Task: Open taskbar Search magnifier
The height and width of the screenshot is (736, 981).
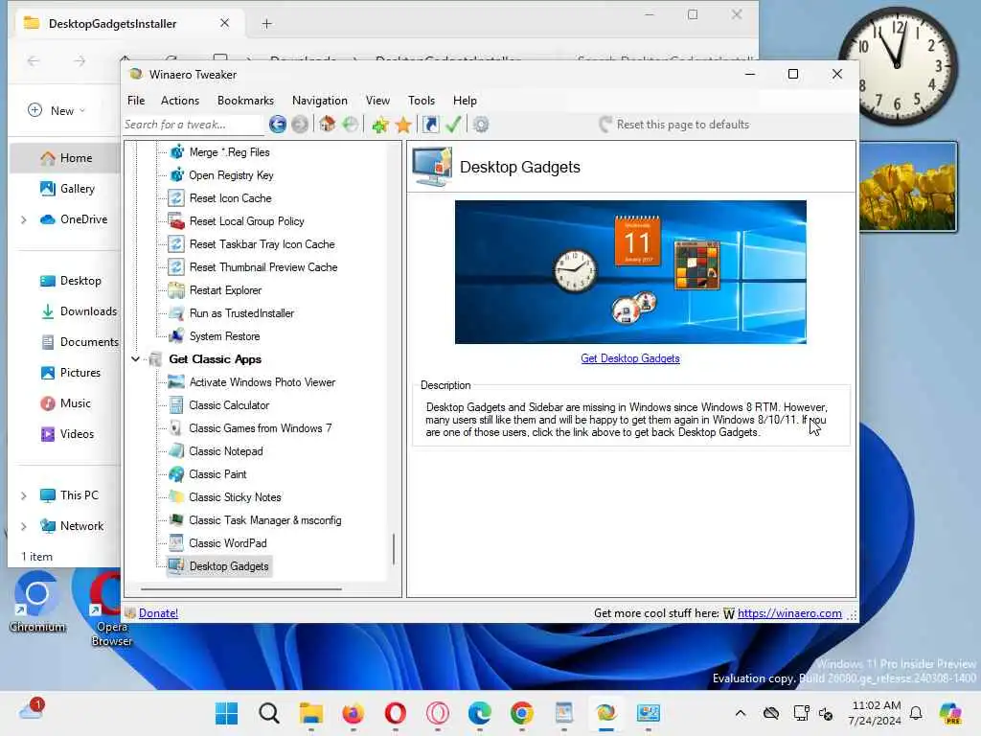Action: [269, 713]
